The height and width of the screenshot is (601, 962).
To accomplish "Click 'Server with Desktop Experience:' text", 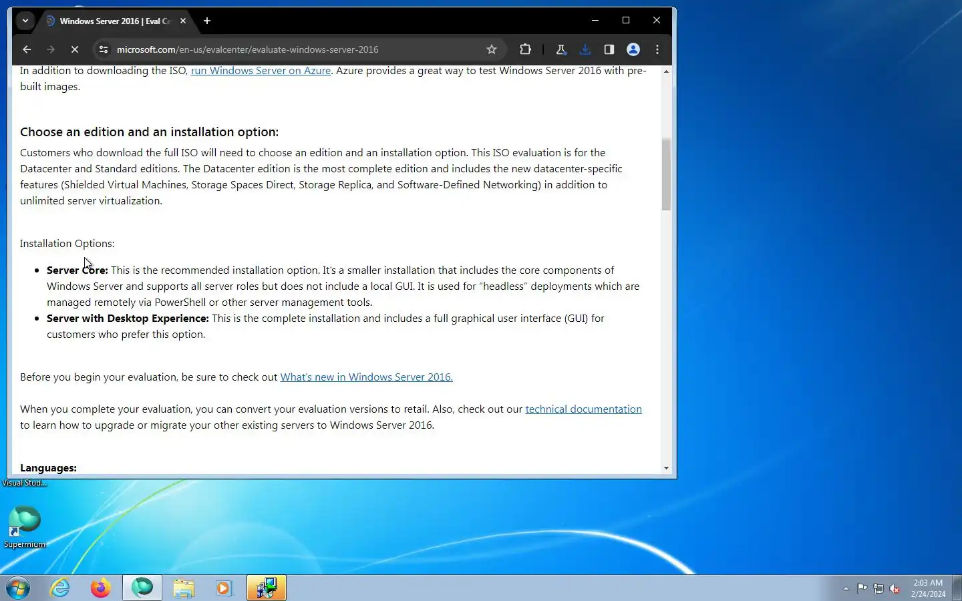I will point(128,319).
